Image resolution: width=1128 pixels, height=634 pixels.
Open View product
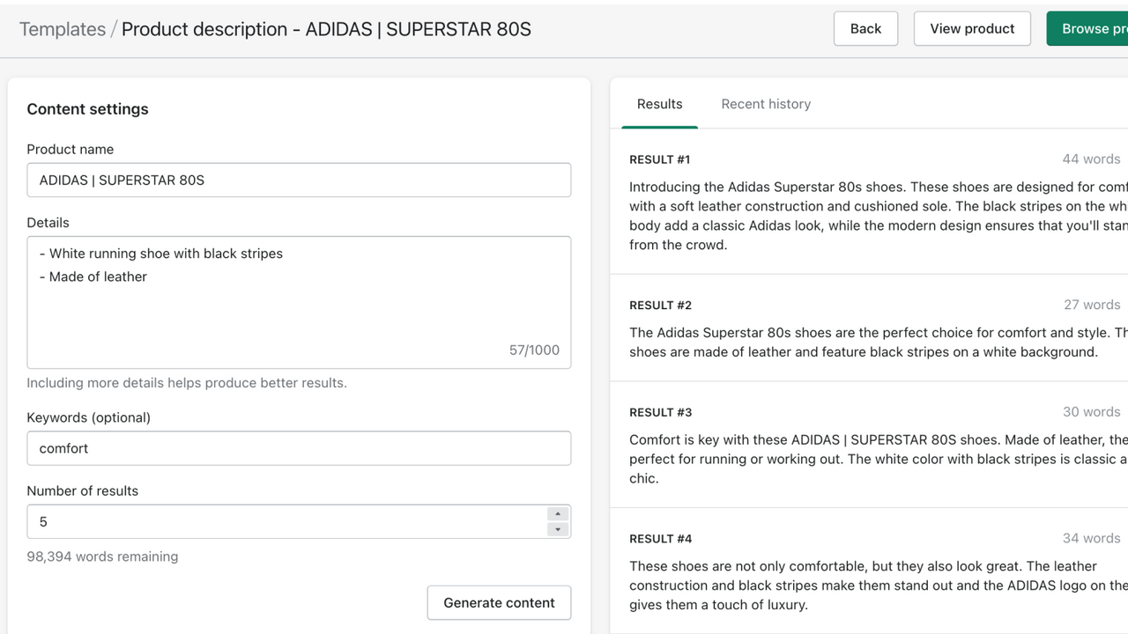[972, 28]
